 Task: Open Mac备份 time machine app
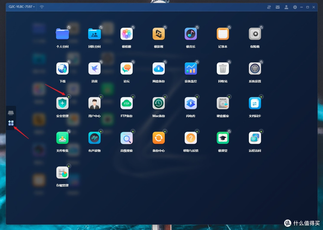point(159,103)
